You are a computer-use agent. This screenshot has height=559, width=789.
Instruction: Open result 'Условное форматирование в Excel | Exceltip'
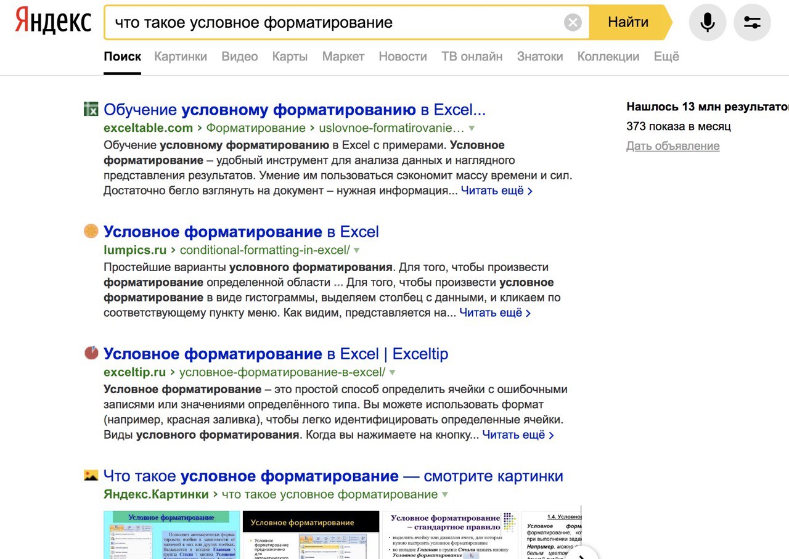pyautogui.click(x=276, y=354)
